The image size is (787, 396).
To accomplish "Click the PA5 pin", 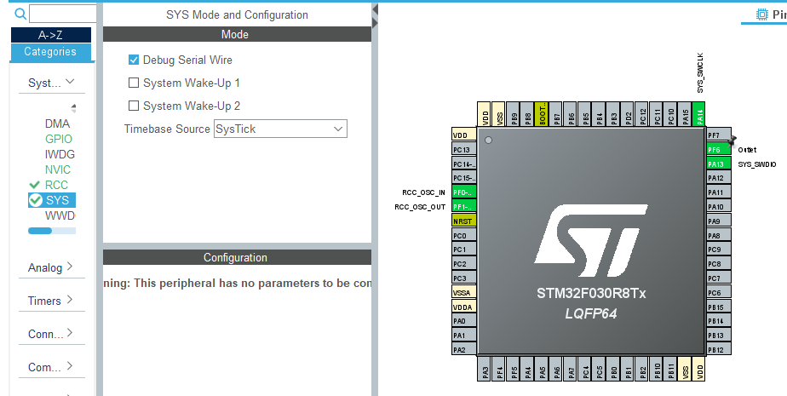I will (x=542, y=369).
